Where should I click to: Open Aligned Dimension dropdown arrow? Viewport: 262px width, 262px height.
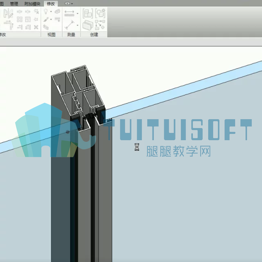pyautogui.click(x=77, y=25)
